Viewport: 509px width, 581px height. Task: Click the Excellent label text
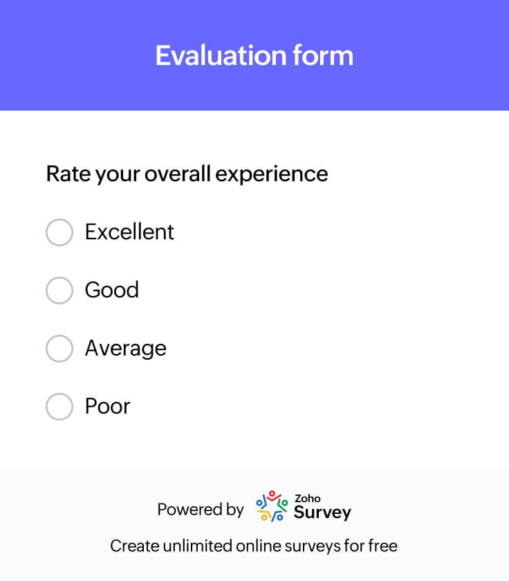(129, 232)
